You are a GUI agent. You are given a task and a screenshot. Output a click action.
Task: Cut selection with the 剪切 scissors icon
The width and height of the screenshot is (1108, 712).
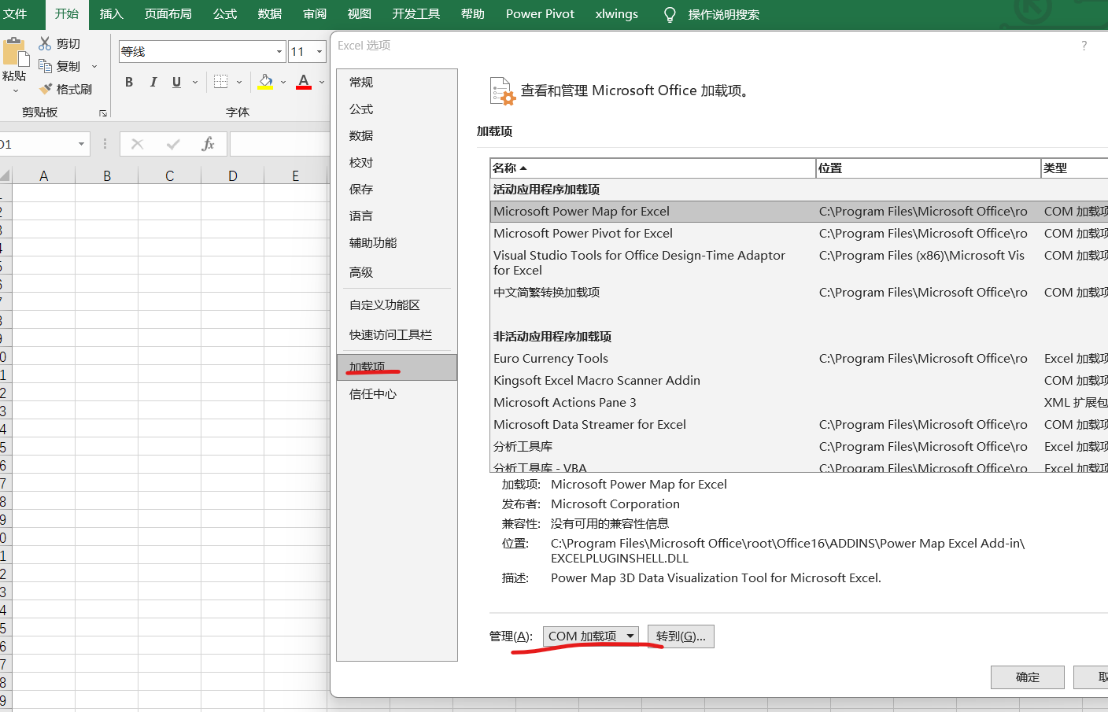pyautogui.click(x=46, y=43)
